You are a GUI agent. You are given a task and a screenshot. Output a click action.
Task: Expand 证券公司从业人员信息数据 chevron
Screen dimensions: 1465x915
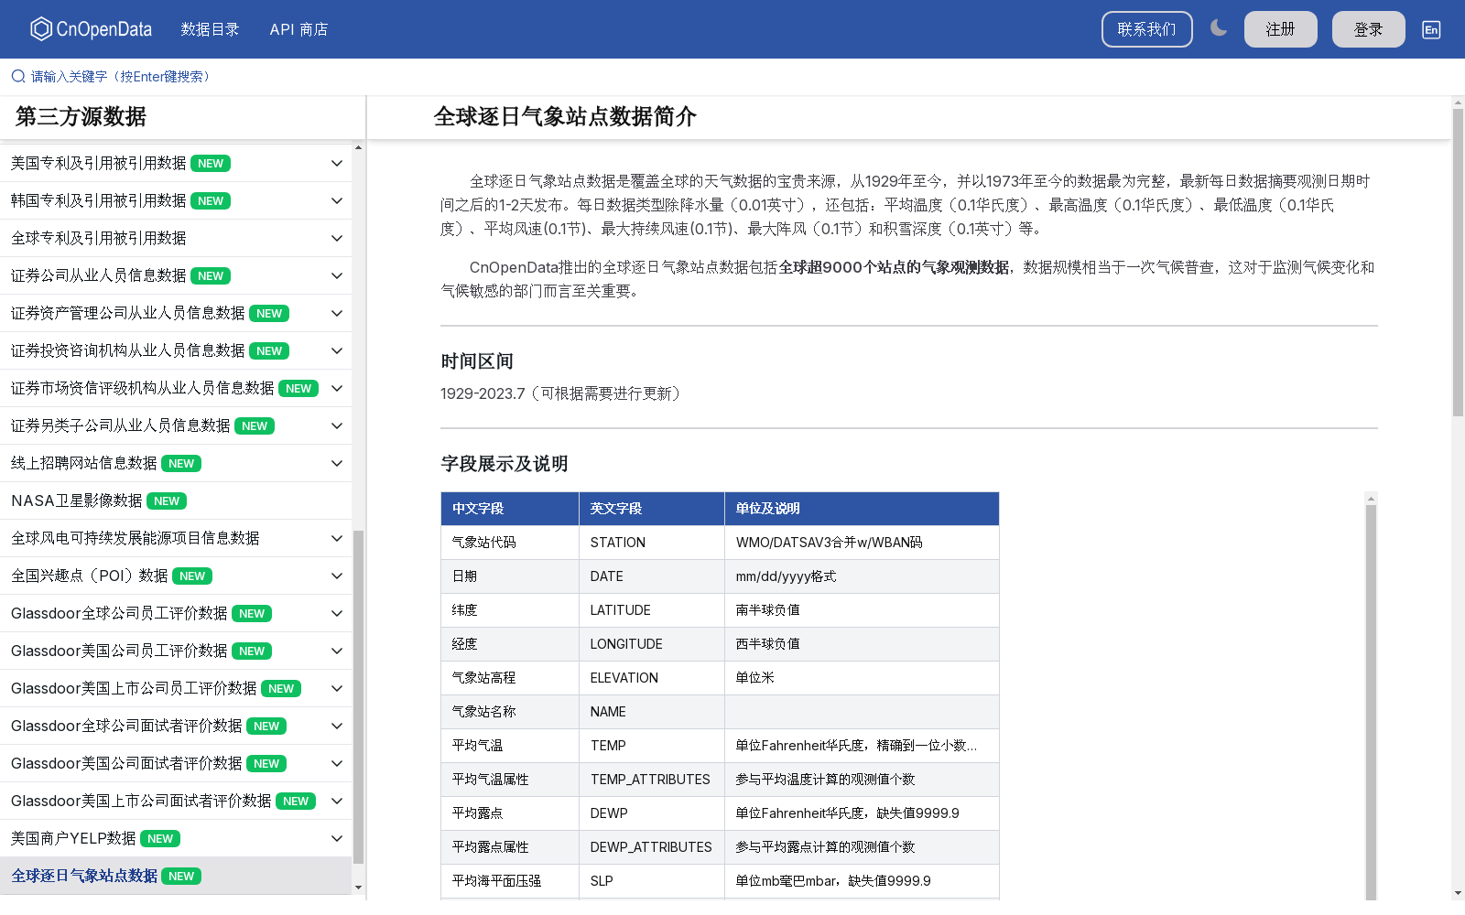337,275
